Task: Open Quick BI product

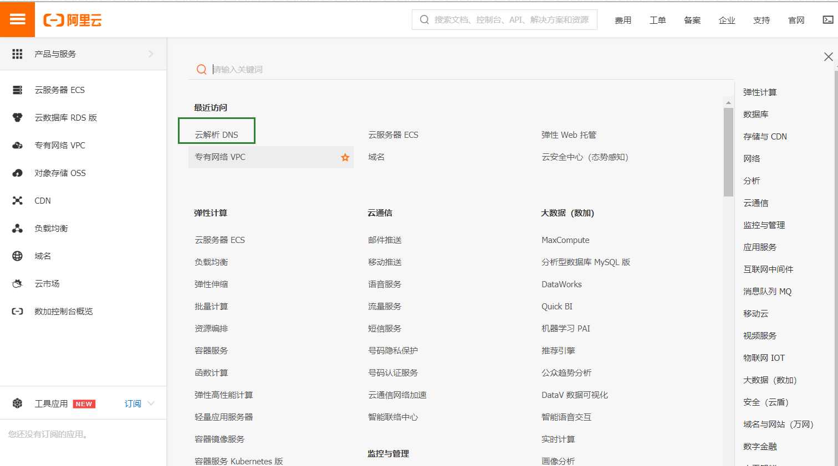Action: click(557, 306)
